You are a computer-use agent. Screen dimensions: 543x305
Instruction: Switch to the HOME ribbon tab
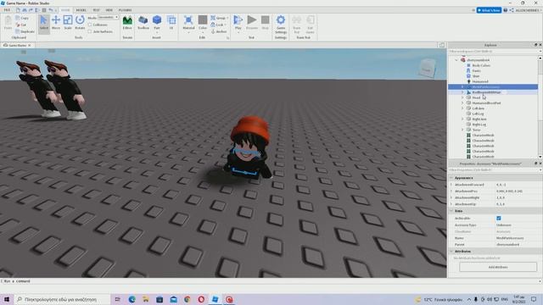click(65, 10)
